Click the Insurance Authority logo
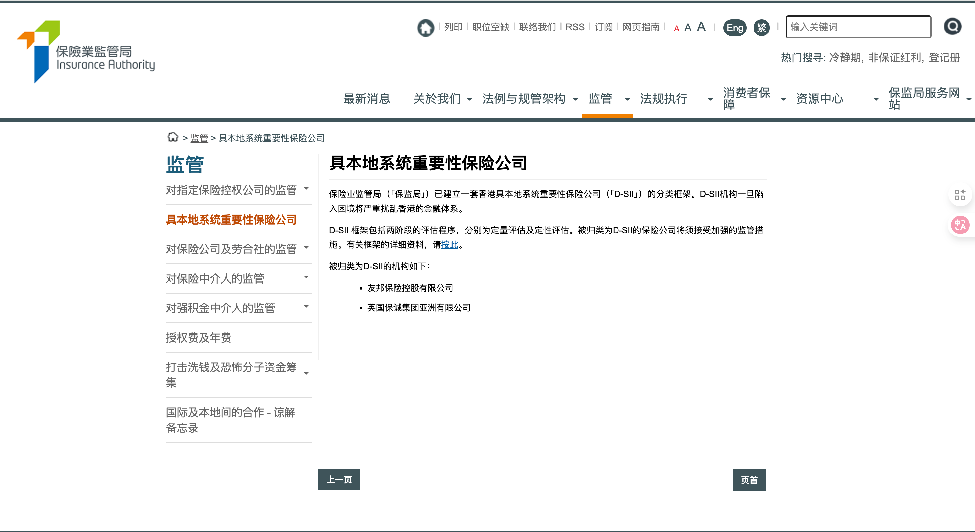Image resolution: width=975 pixels, height=532 pixels. [x=86, y=51]
